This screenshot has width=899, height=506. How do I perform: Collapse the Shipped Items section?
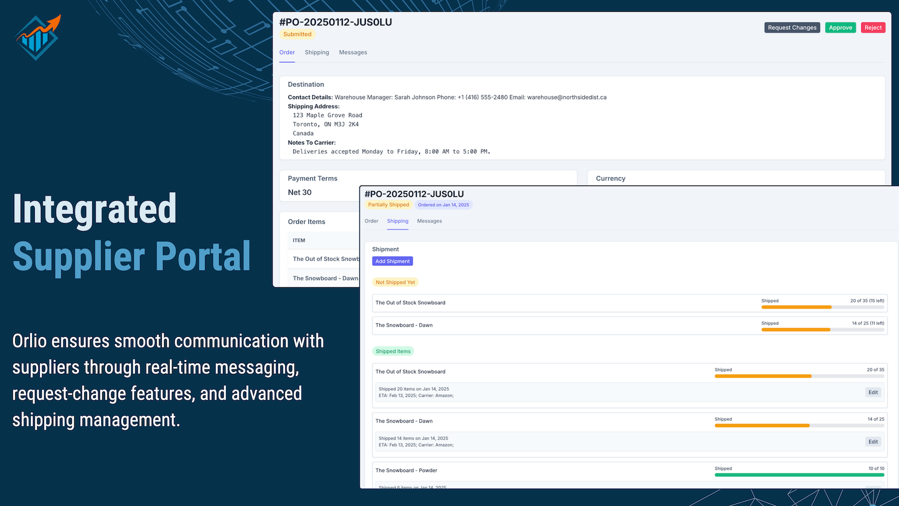[393, 351]
